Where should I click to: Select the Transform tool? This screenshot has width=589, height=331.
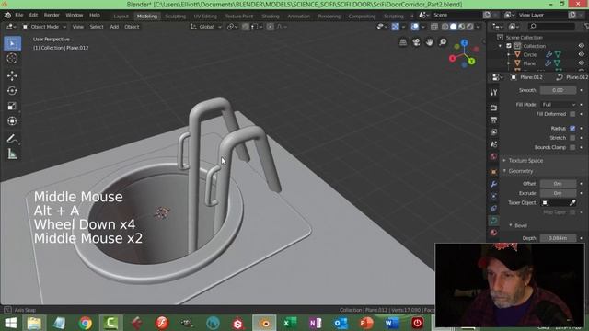click(12, 121)
